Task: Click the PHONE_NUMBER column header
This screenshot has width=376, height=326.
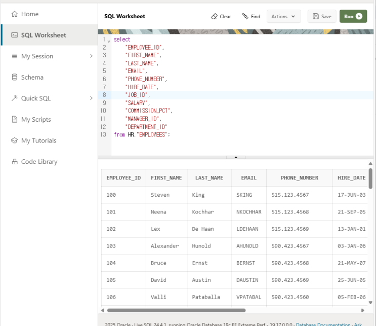Action: tap(299, 178)
